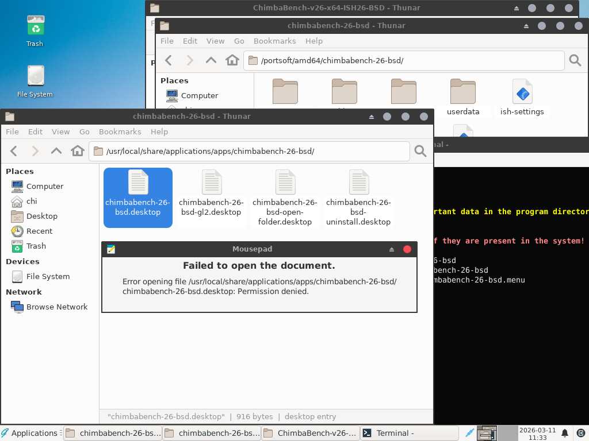Open the File System desktop icon

(35, 82)
